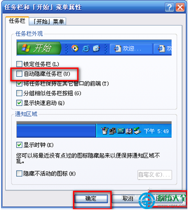Screen dimensions: 188x210
Task: Click the Outlook Express quick launch icon
Action: pos(96,48)
